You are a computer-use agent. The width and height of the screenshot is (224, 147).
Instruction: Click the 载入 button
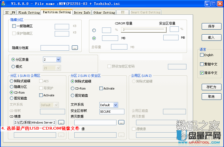click(x=211, y=37)
